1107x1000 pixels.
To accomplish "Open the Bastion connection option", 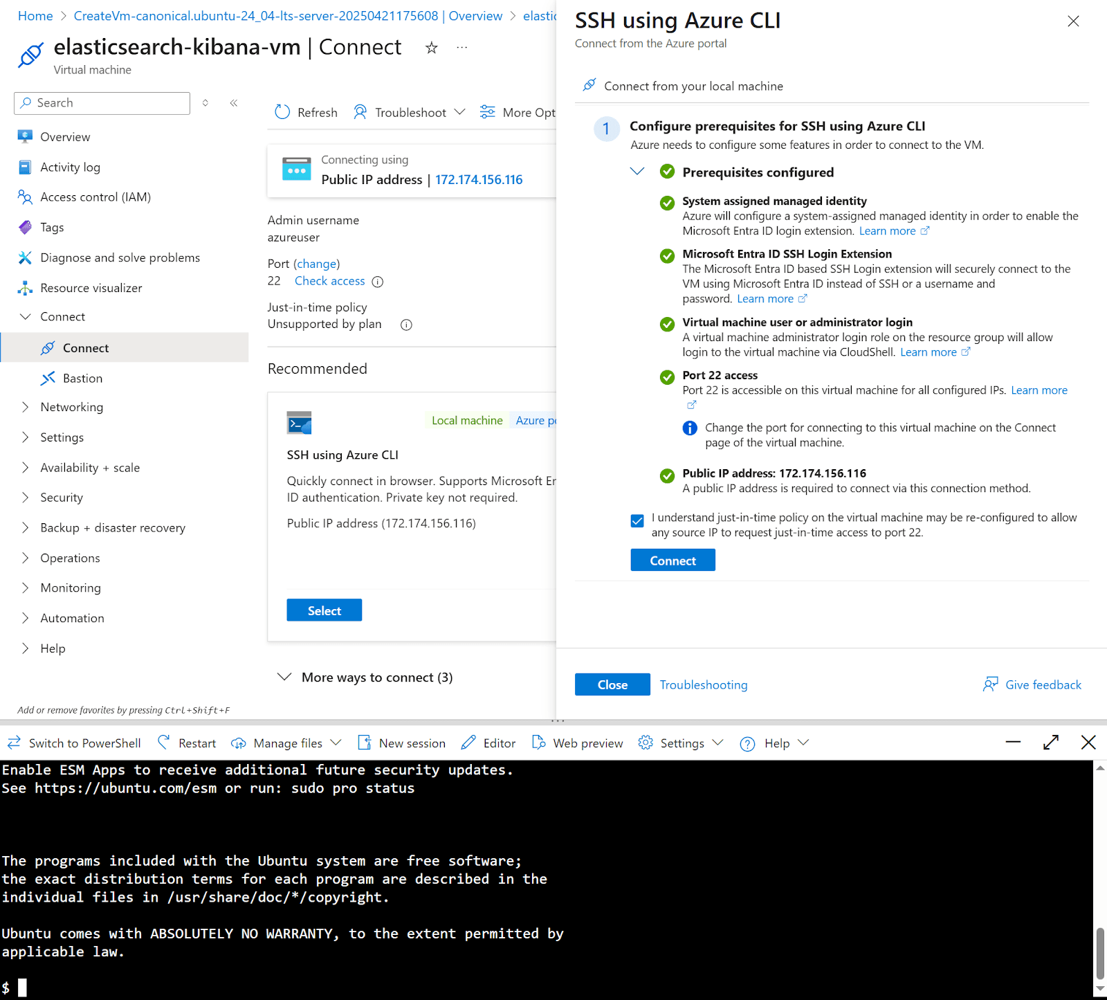I will (82, 378).
